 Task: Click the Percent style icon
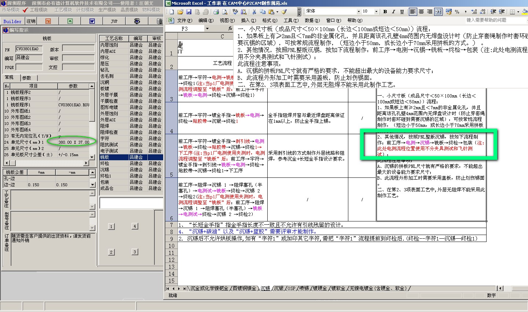point(457,12)
